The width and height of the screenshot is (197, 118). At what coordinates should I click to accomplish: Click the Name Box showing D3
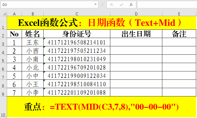pyautogui.click(x=49, y=5)
